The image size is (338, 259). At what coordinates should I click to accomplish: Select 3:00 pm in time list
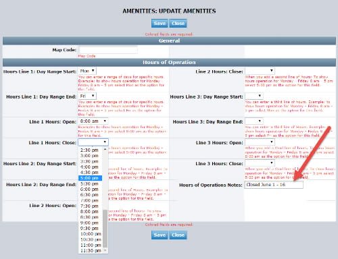(x=91, y=156)
